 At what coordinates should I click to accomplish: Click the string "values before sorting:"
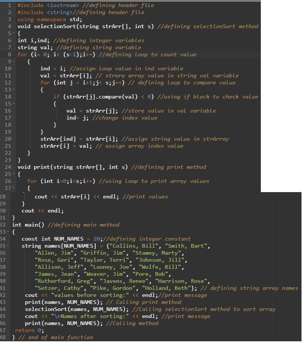[x=90, y=295]
